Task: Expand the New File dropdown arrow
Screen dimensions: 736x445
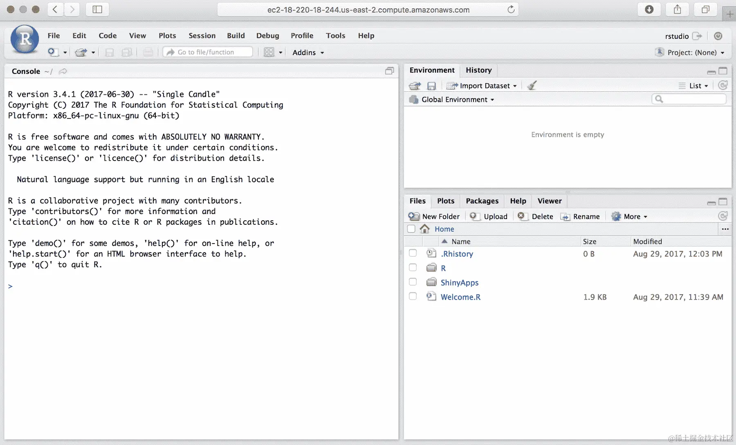Action: click(65, 53)
